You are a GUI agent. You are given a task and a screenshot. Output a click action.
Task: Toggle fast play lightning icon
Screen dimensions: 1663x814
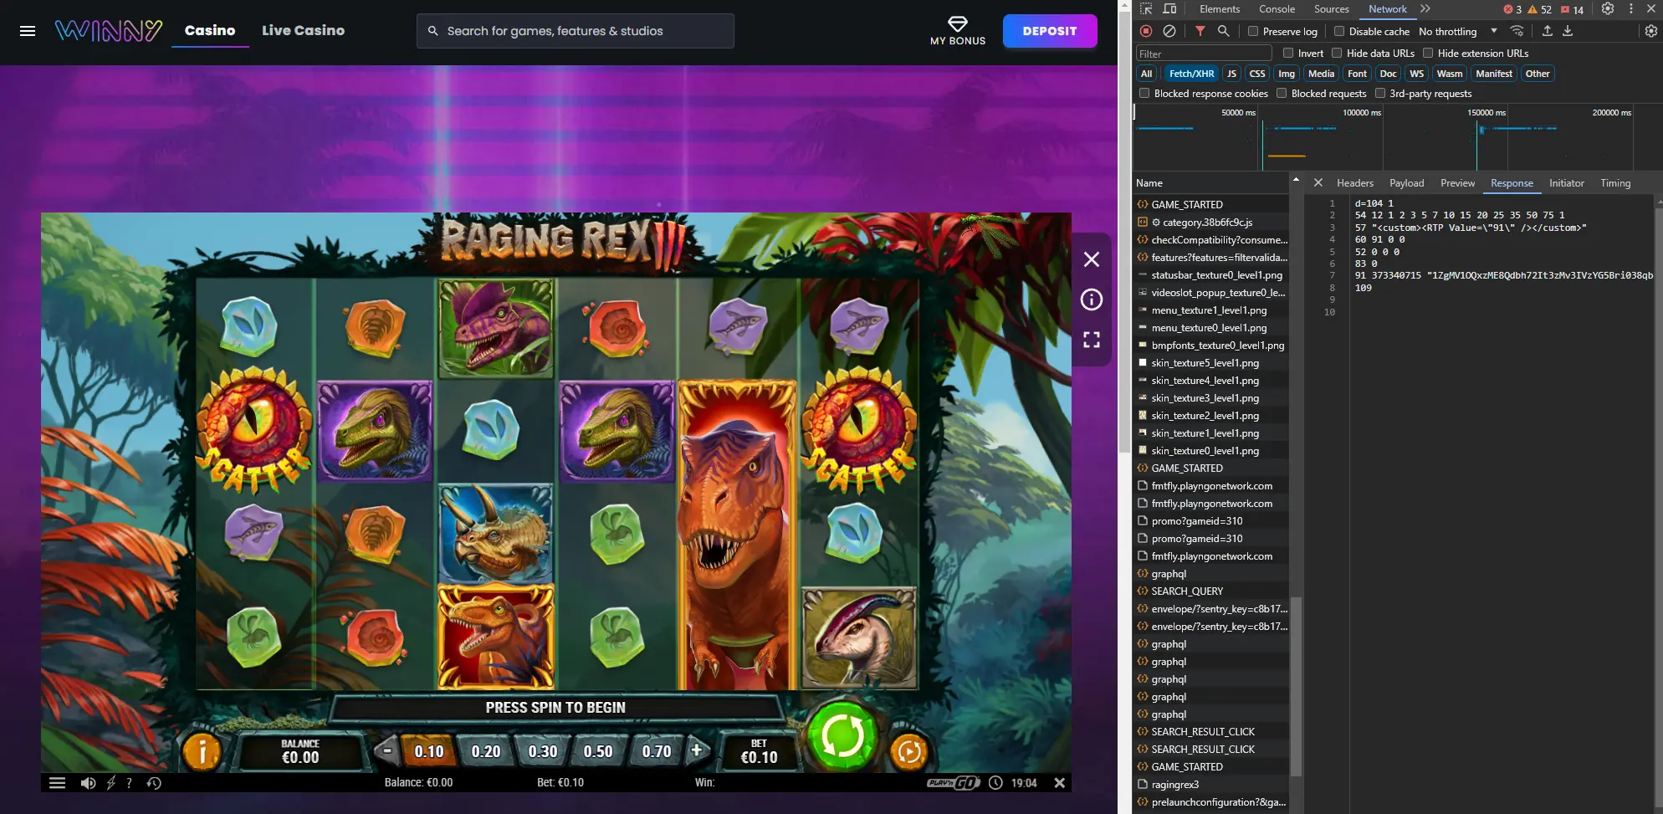[110, 783]
